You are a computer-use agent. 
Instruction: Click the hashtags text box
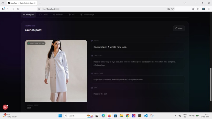coord(138,79)
